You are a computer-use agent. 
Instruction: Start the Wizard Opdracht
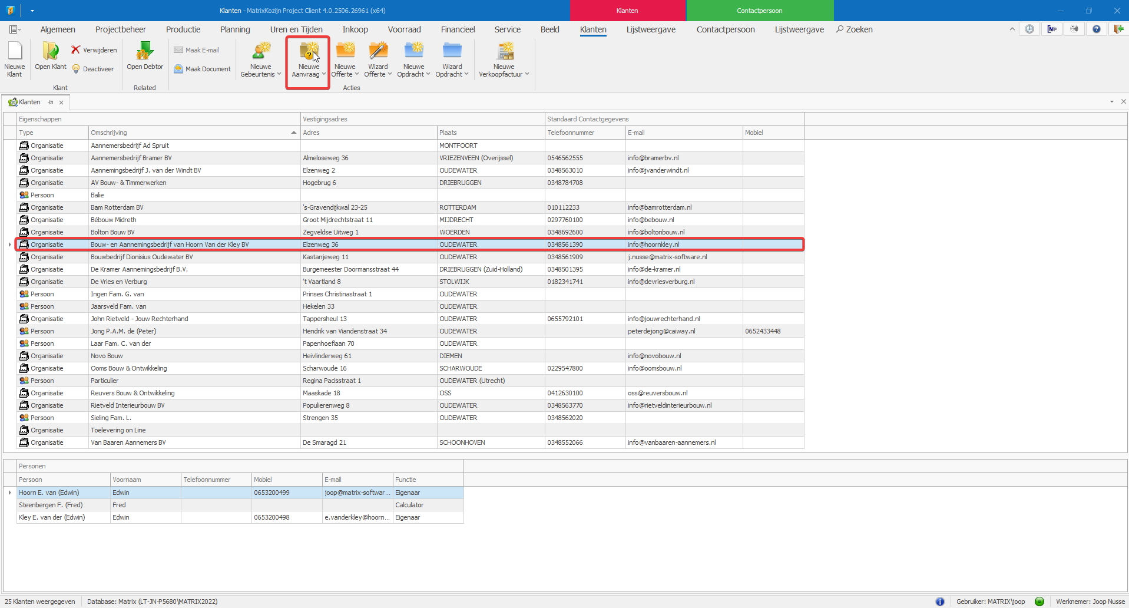tap(452, 59)
